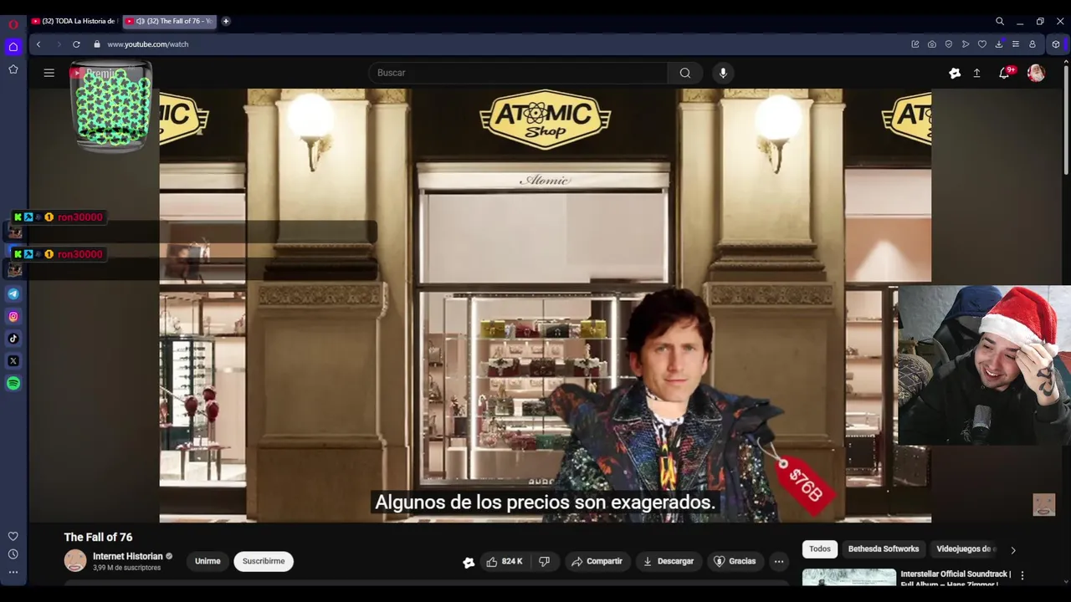This screenshot has width=1071, height=602.
Task: Open Opera start page home icon
Action: (x=13, y=47)
